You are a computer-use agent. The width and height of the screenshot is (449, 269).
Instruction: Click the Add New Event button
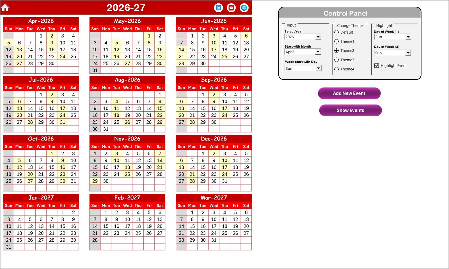[x=349, y=93]
